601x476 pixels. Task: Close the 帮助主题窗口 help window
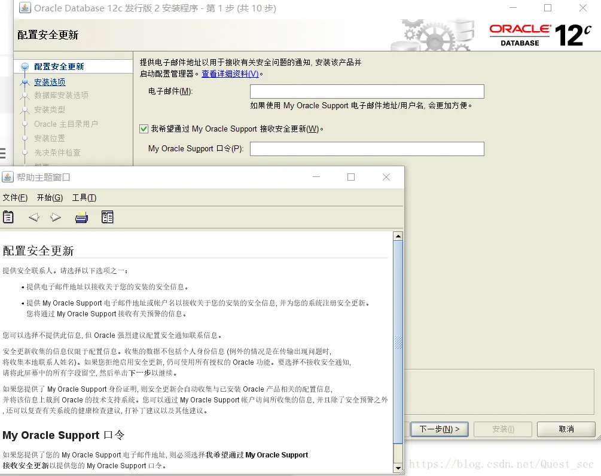click(x=386, y=177)
